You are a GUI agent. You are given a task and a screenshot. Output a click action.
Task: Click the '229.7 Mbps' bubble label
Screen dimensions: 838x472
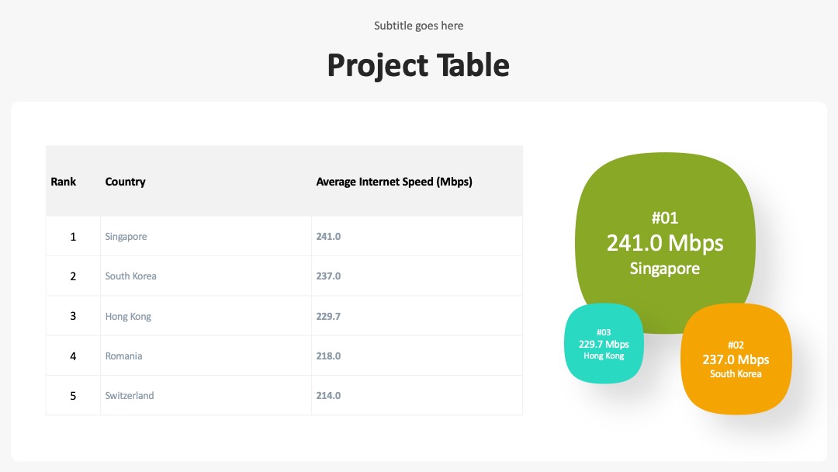(x=604, y=344)
